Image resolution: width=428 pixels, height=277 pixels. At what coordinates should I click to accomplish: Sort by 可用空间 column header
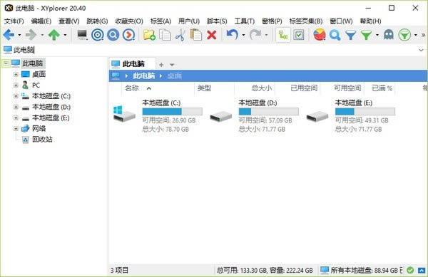click(x=347, y=88)
